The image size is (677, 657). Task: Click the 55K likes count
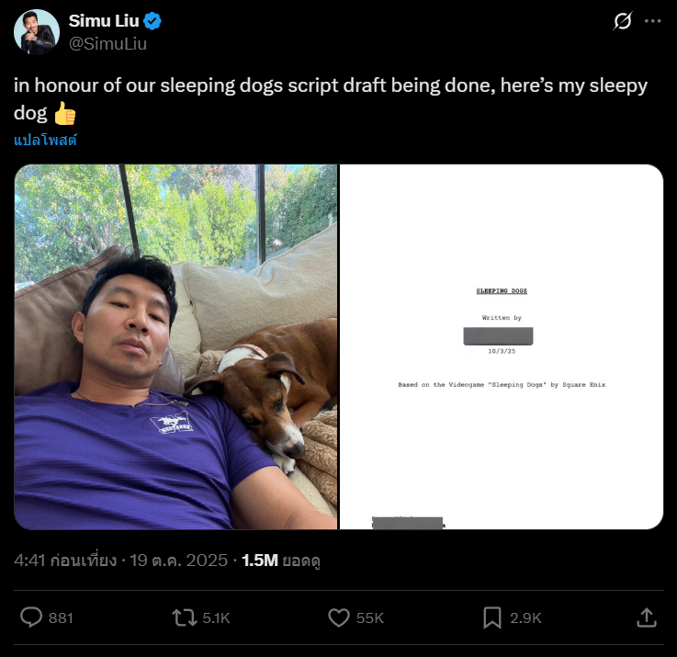tap(369, 617)
